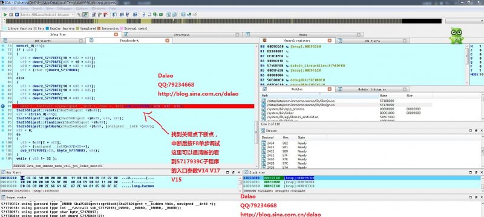Select the top Stack view row 602CAAB8
The width and height of the screenshot is (484, 217).
click(x=362, y=178)
